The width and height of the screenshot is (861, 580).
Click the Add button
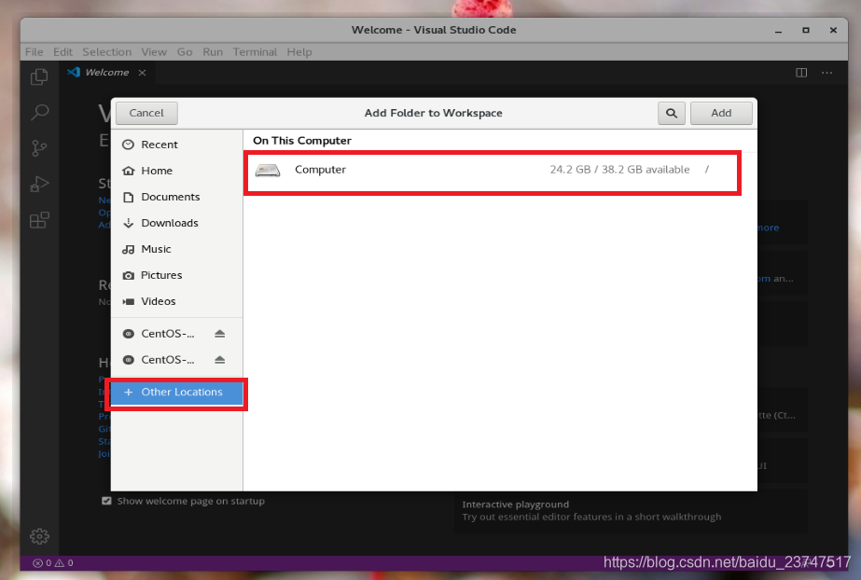(x=721, y=113)
